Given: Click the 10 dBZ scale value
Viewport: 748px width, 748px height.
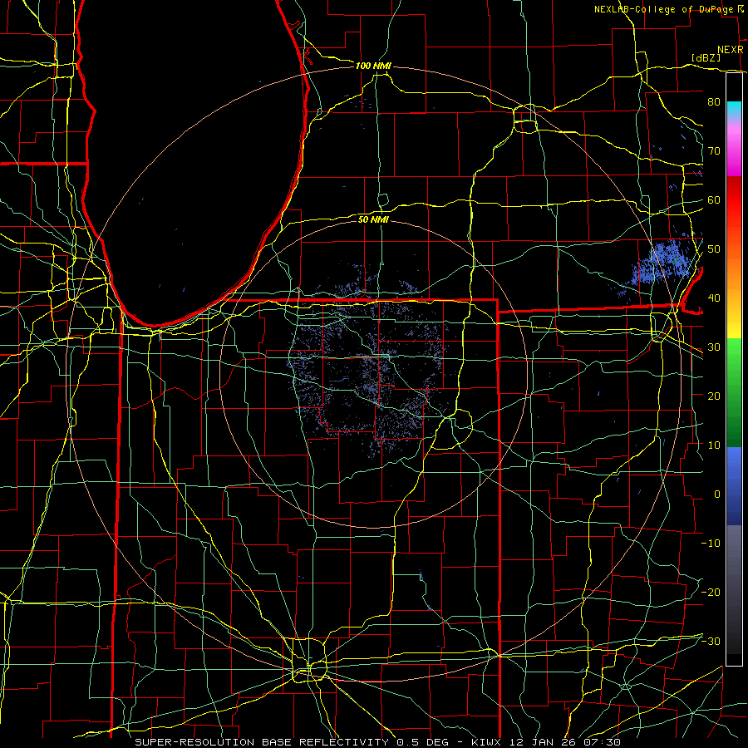Looking at the screenshot, I should click(714, 445).
